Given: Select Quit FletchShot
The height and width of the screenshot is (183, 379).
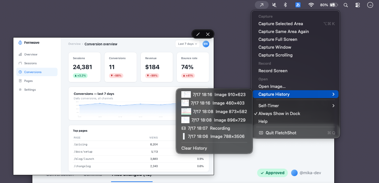Looking at the screenshot, I should point(296,133).
